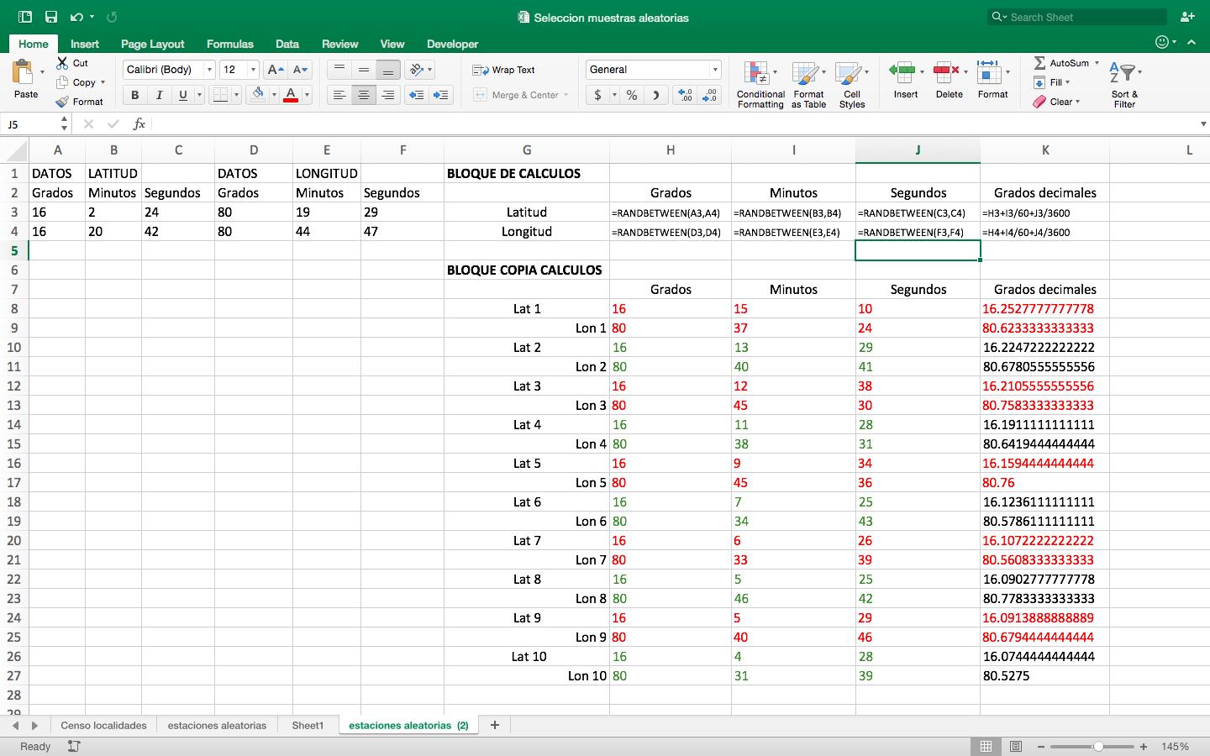
Task: Open Cell Styles gallery
Action: (851, 84)
